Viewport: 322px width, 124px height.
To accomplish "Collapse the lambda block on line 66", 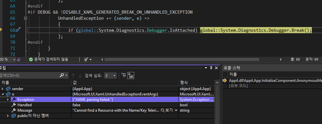I will 25,18.
